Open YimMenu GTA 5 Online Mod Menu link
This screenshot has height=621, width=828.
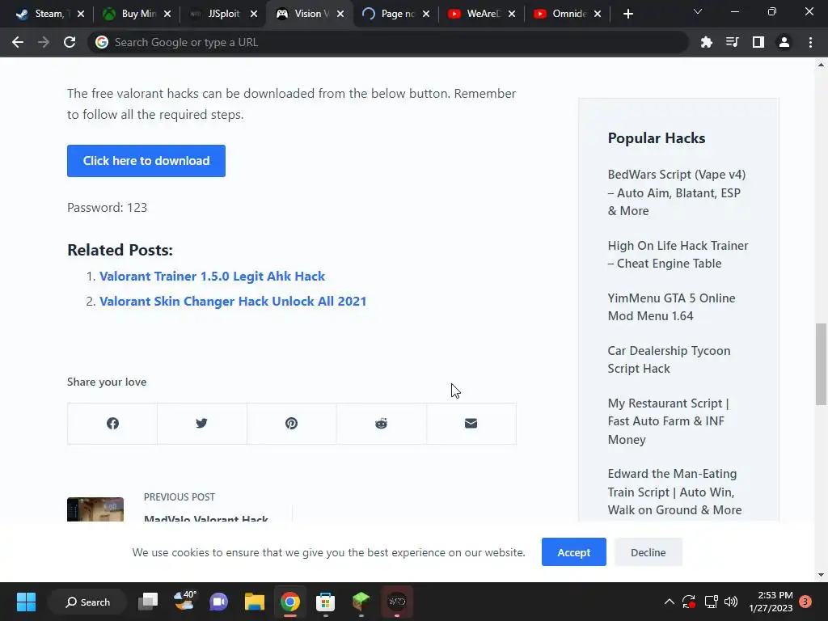671,306
